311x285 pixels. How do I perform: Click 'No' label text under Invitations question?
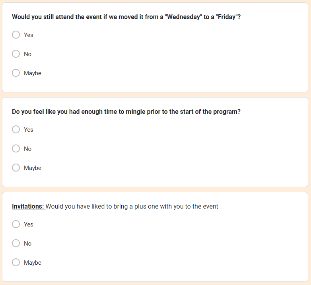27,244
